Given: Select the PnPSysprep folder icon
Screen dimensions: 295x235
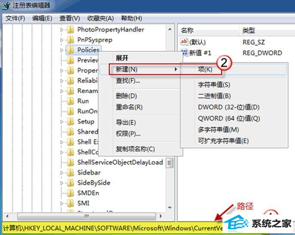Looking at the screenshot, I should (71, 40).
